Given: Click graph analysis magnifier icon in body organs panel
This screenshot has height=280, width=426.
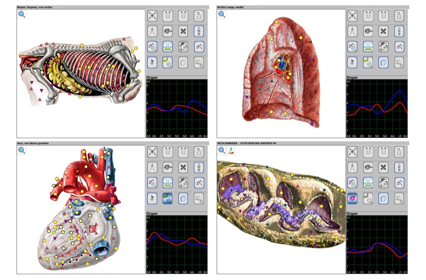Looking at the screenshot, I should (152, 47).
